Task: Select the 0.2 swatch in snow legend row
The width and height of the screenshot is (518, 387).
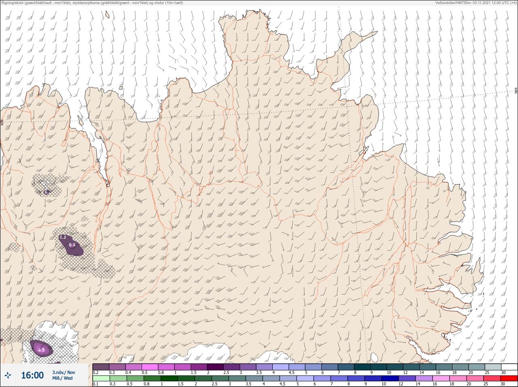Action: [101, 367]
